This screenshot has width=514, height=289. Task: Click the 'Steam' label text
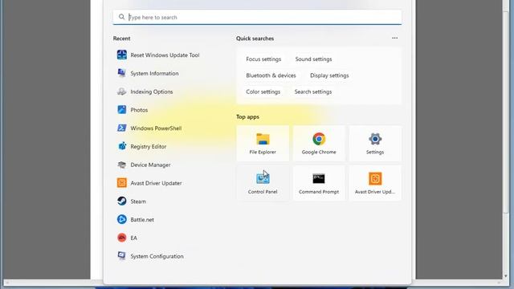coord(138,201)
